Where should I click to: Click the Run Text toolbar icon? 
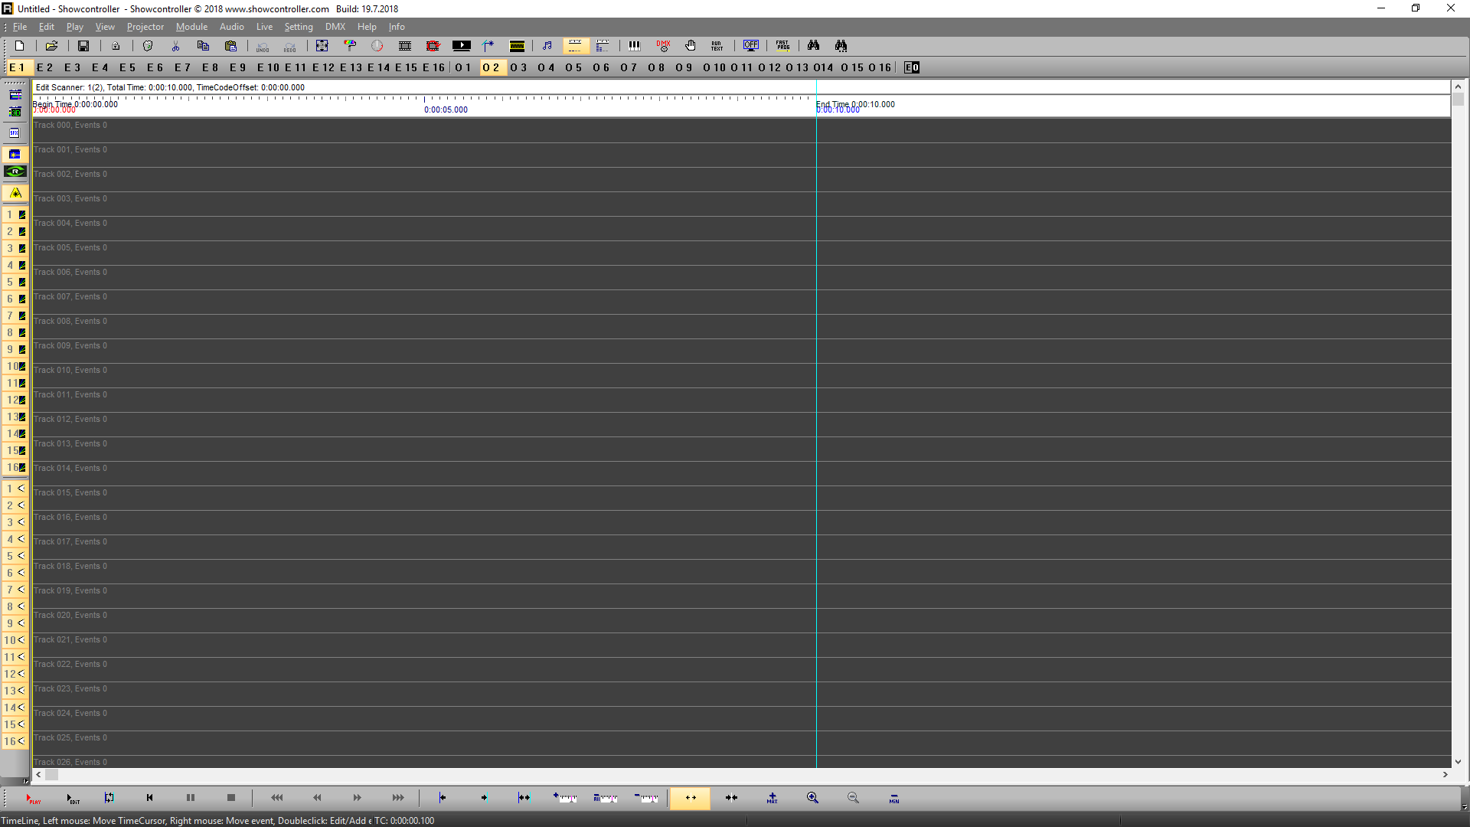coord(717,46)
